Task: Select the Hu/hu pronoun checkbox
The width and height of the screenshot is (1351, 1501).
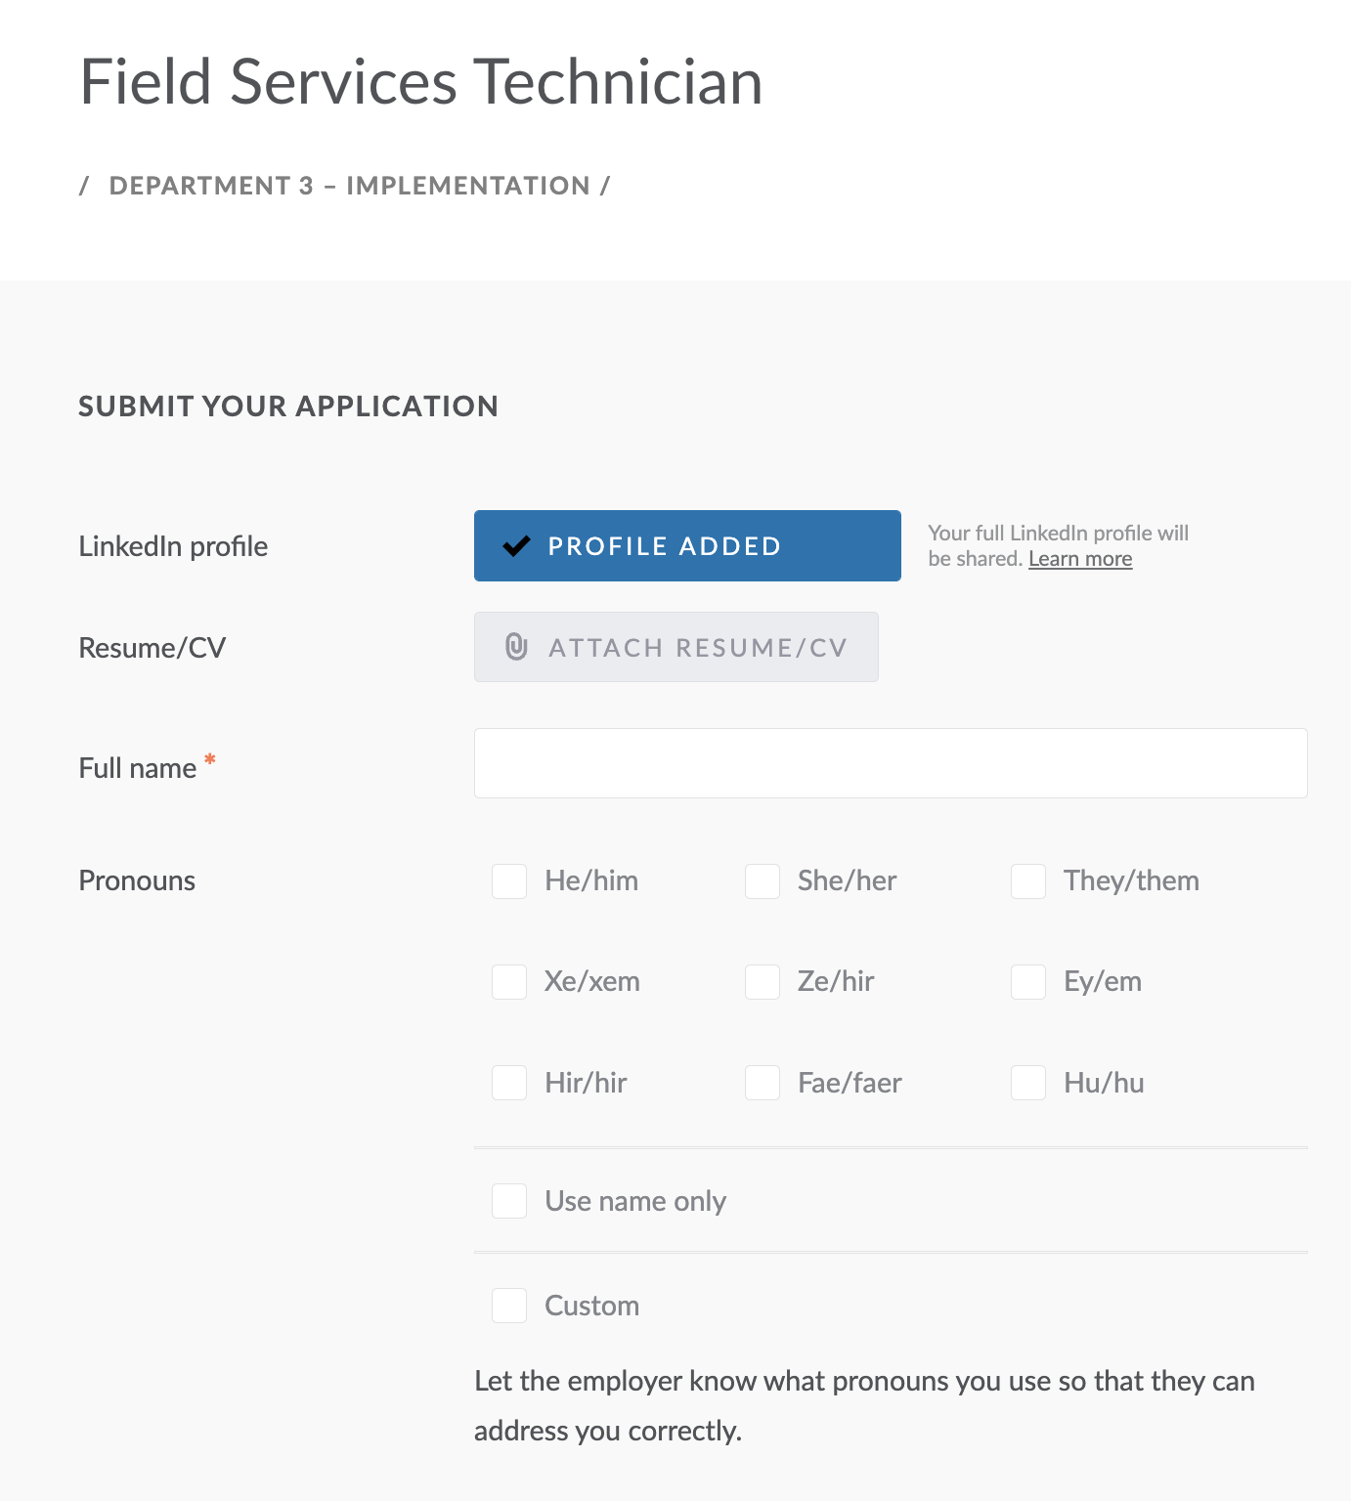Action: pyautogui.click(x=1028, y=1083)
